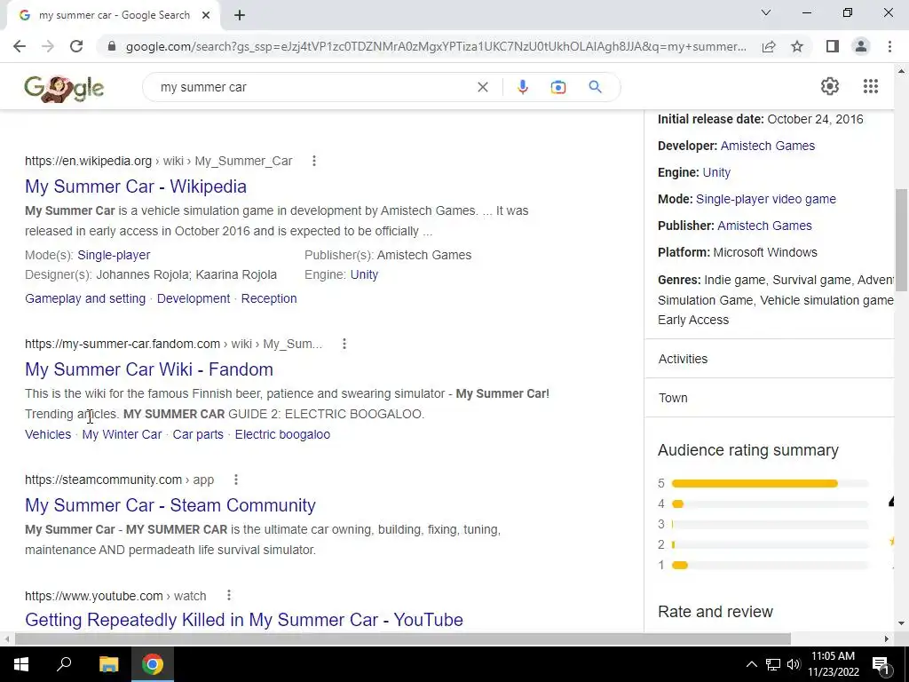
Task: Open the 'Vehicles' Fandom sitelink
Action: coord(48,434)
